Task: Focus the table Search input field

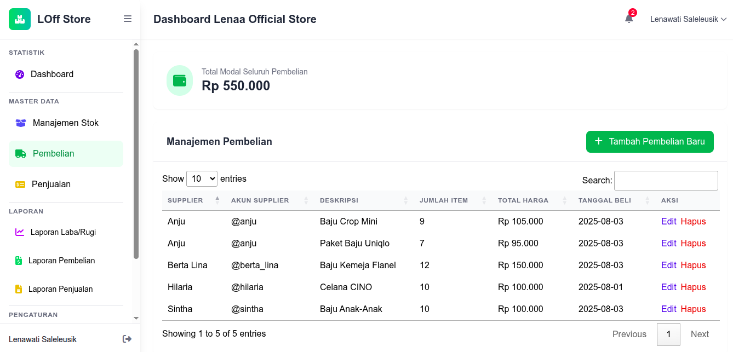Action: [666, 181]
